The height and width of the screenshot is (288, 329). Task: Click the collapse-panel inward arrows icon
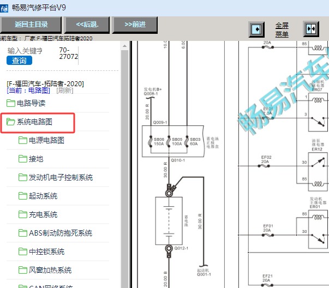click(311, 29)
